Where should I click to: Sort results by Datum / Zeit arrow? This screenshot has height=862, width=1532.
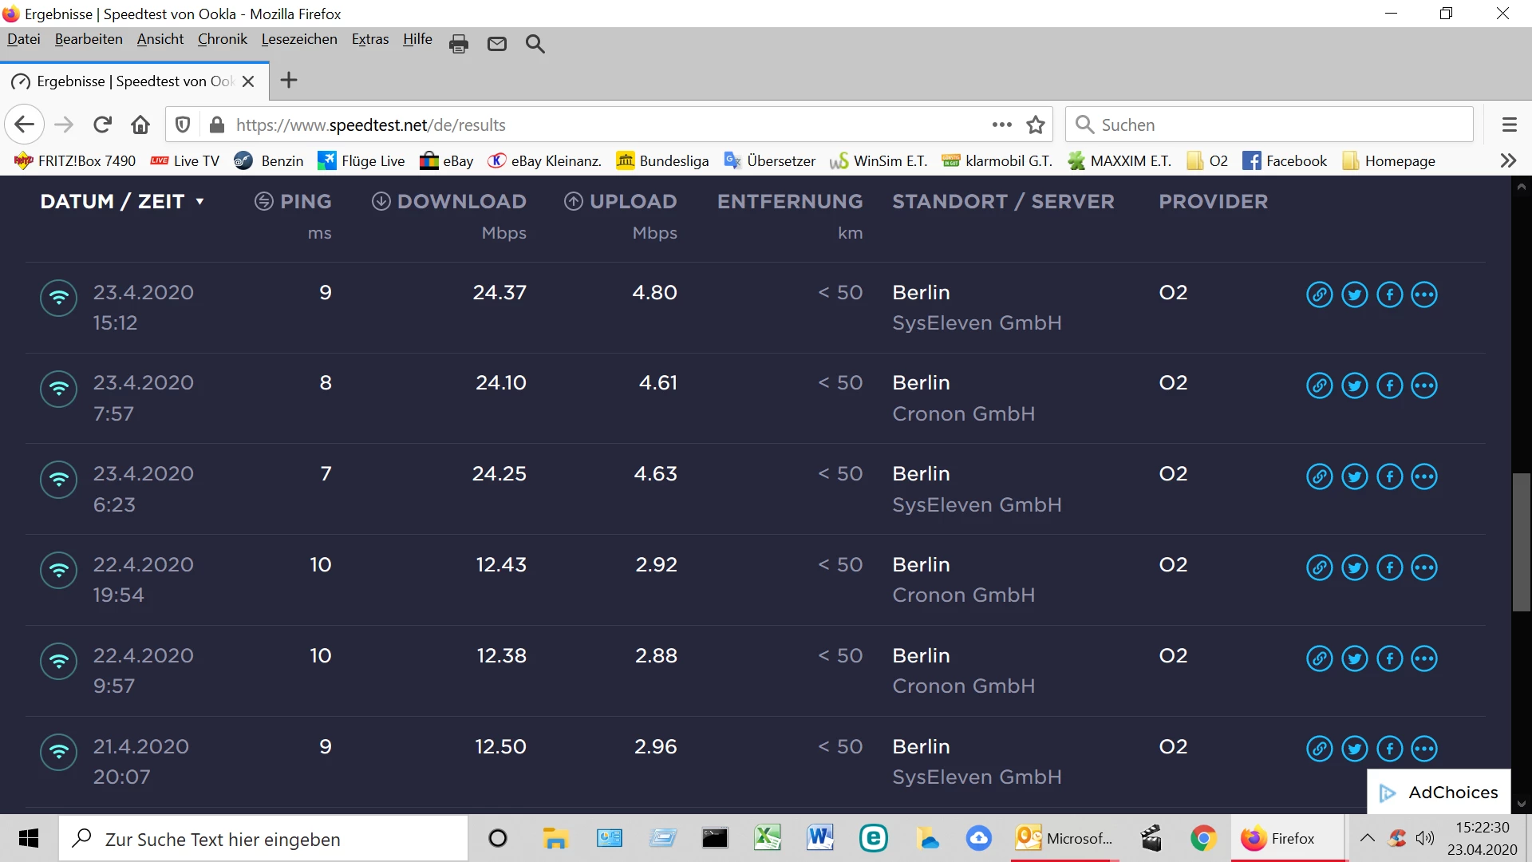[199, 202]
